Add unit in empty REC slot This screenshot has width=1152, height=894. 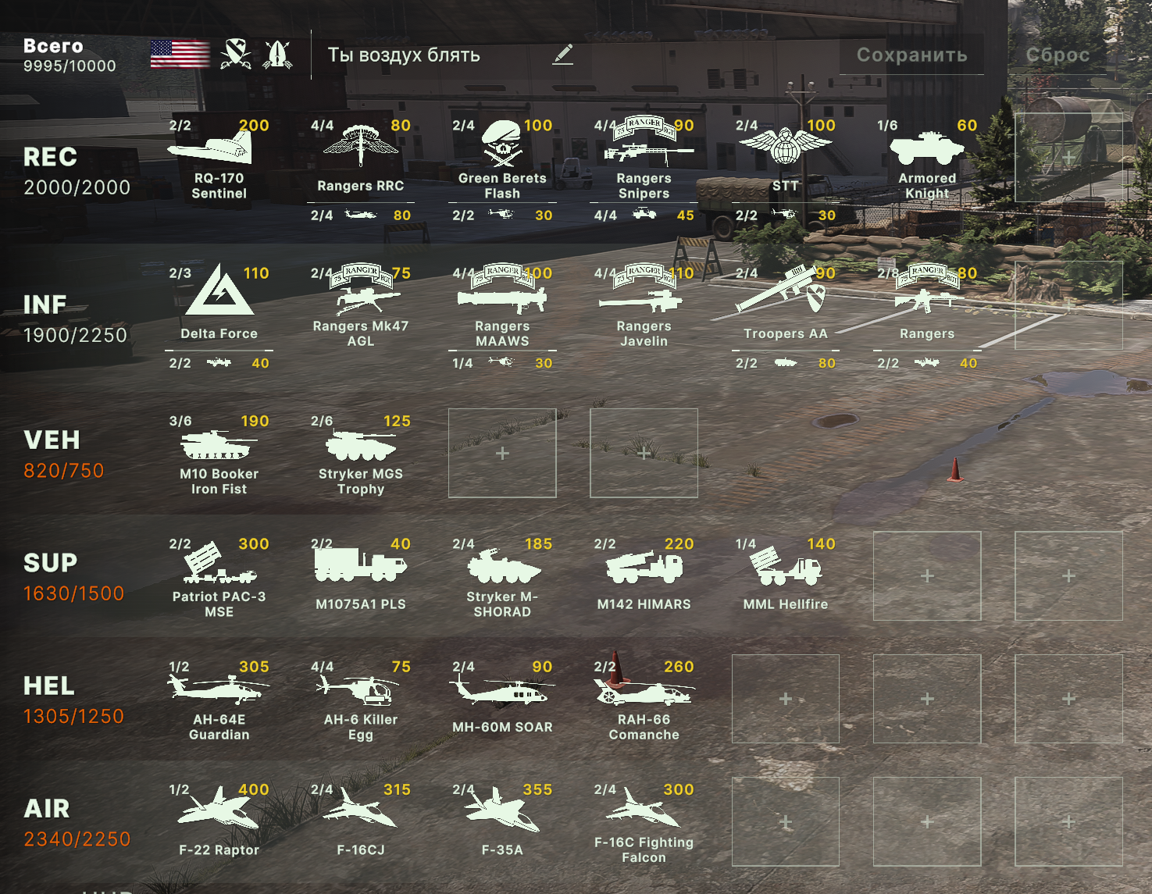pyautogui.click(x=1068, y=158)
